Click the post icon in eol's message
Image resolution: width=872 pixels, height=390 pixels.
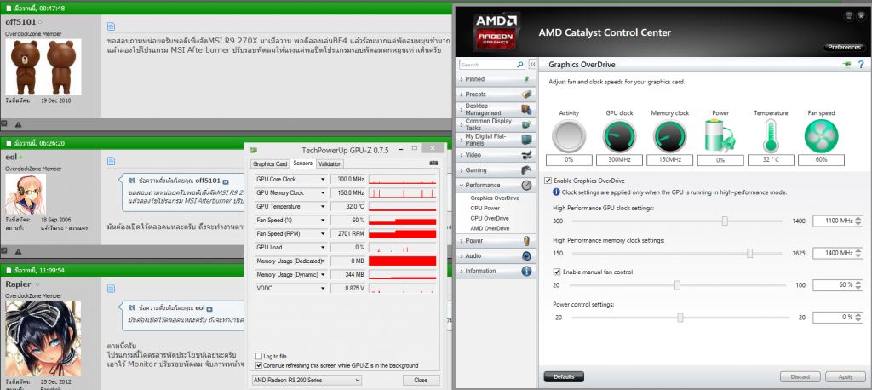111,161
